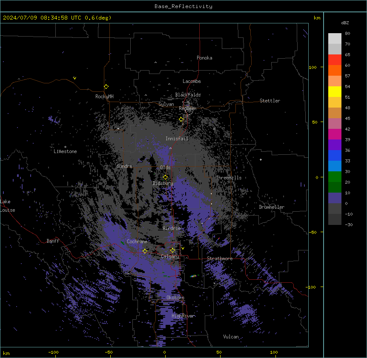Image resolution: width=367 pixels, height=358 pixels.
Task: Pick the light gray 80-70 dBZ legend swatch
Action: coord(335,39)
